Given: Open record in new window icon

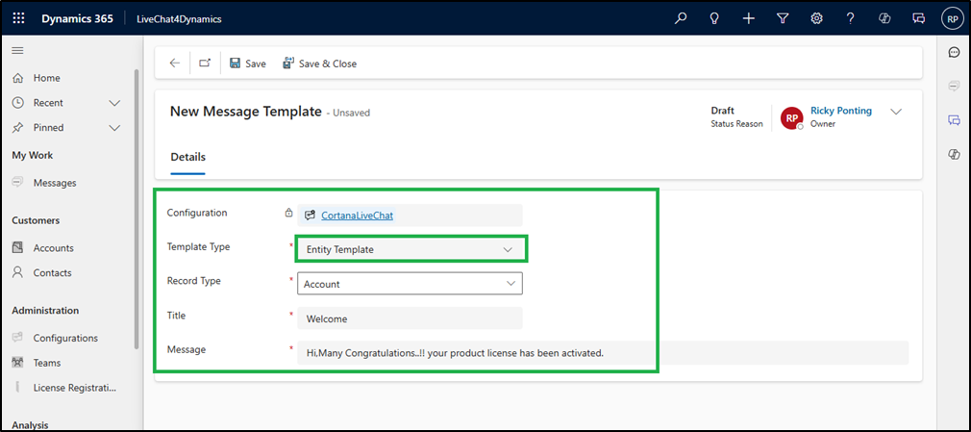Looking at the screenshot, I should point(205,64).
